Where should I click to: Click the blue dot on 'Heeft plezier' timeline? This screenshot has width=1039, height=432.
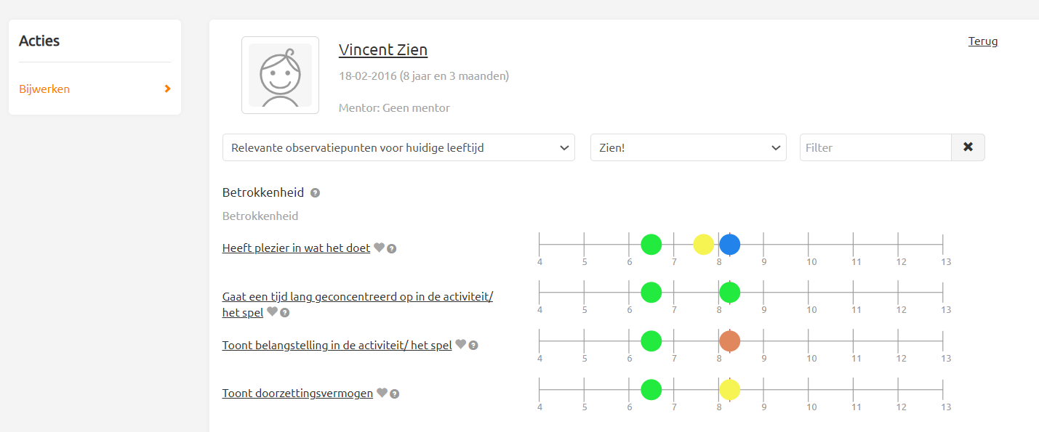click(x=729, y=245)
